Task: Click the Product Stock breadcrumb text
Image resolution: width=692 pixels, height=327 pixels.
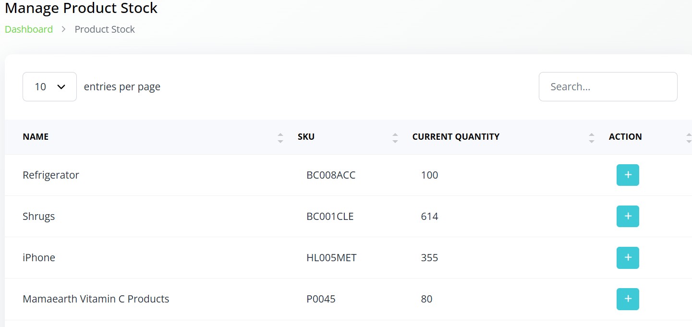Action: pos(105,29)
